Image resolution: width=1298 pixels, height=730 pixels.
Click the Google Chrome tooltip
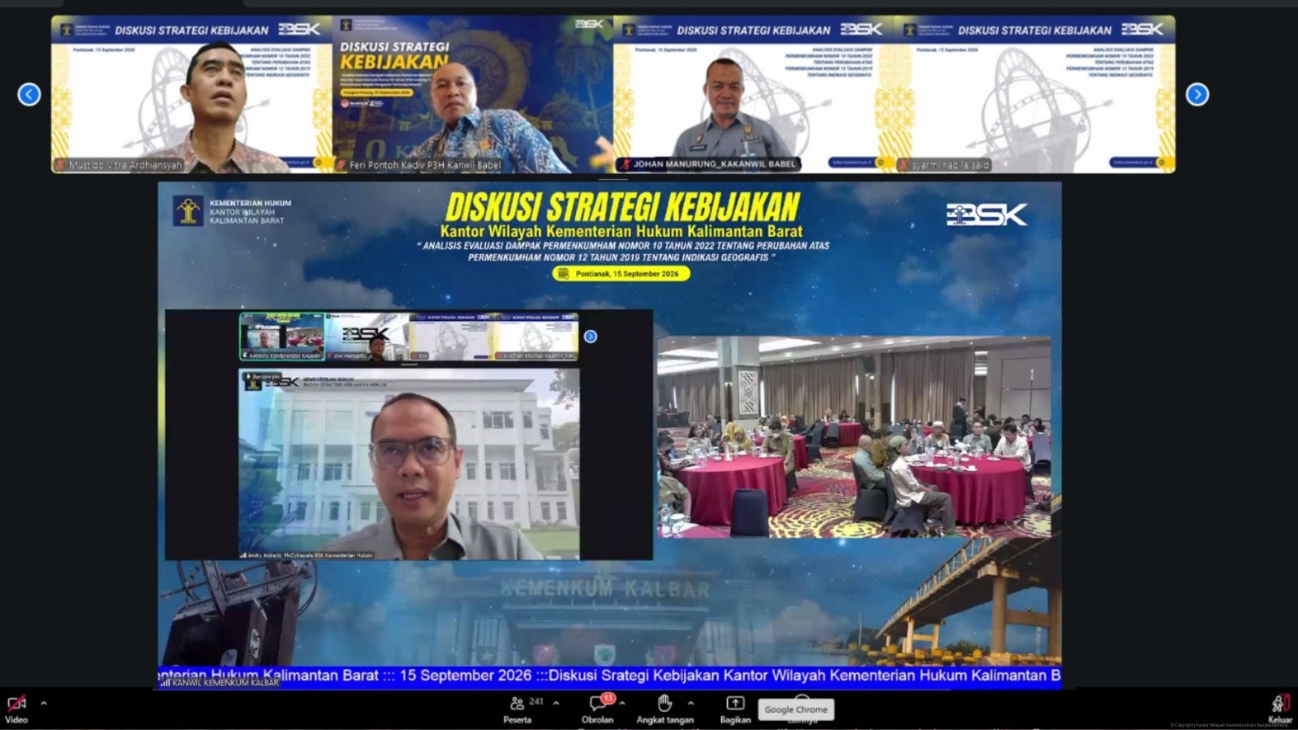(x=796, y=710)
